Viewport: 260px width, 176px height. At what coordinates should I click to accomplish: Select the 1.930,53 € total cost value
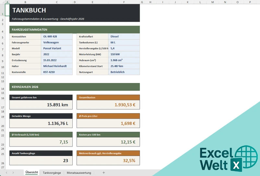click(108, 105)
